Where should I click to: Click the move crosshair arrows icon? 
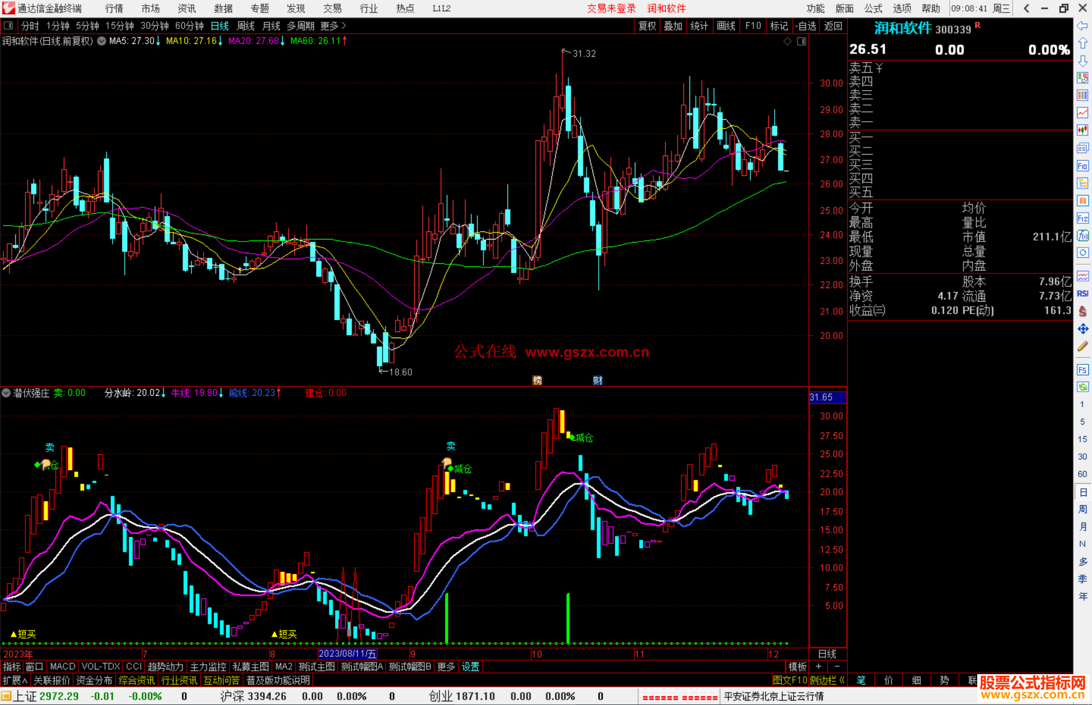pos(1082,329)
